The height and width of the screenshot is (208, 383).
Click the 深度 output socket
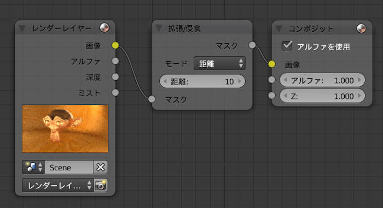coord(115,77)
